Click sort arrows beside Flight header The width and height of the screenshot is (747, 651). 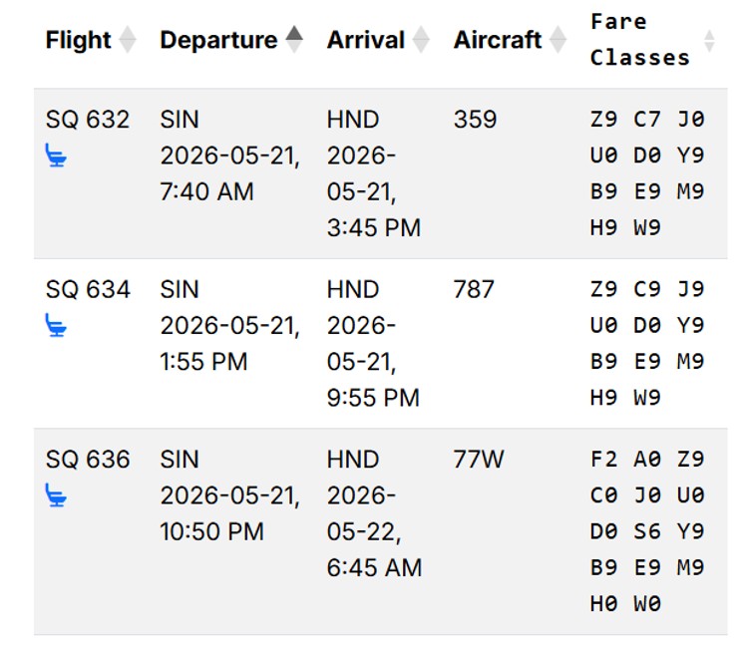[127, 40]
